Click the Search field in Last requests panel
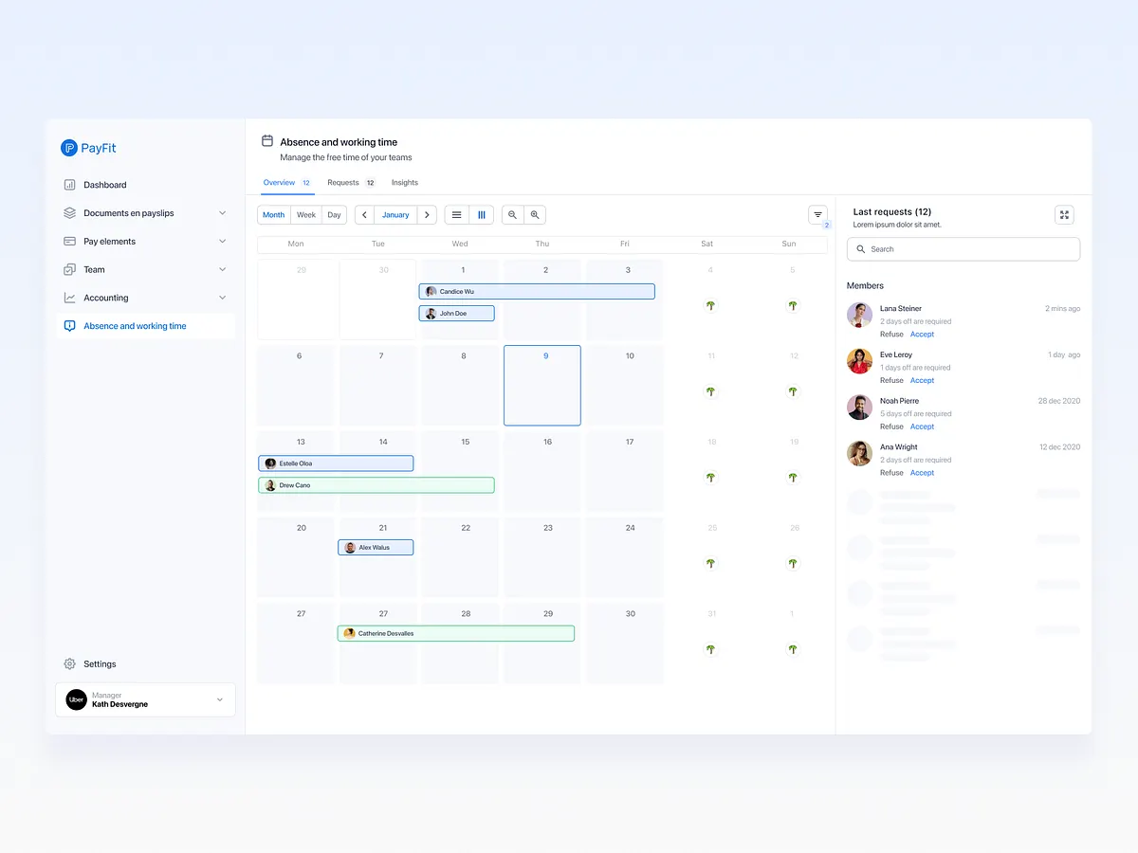Image resolution: width=1138 pixels, height=853 pixels. point(963,248)
